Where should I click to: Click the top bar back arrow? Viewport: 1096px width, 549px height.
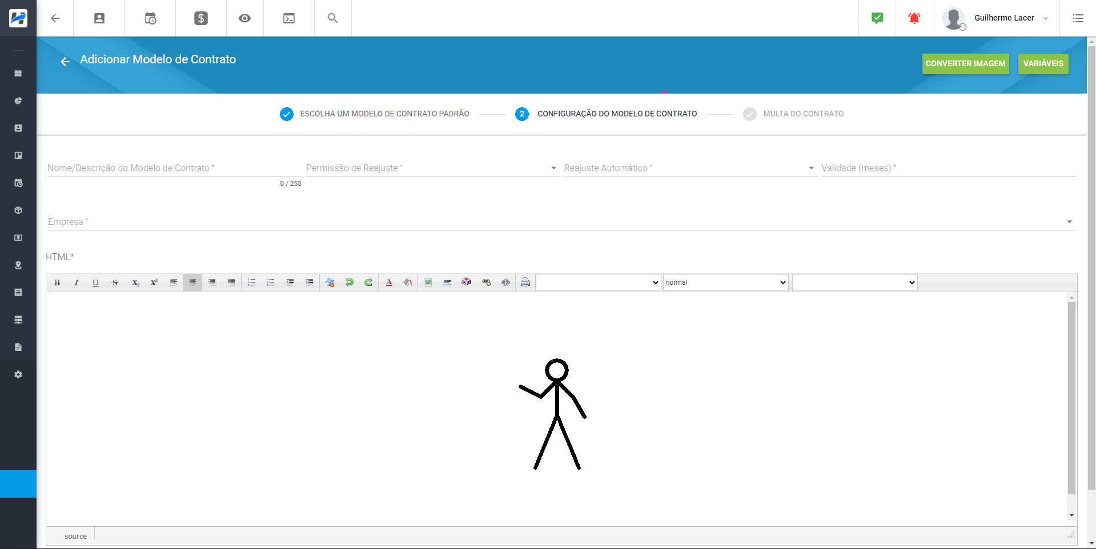click(55, 18)
